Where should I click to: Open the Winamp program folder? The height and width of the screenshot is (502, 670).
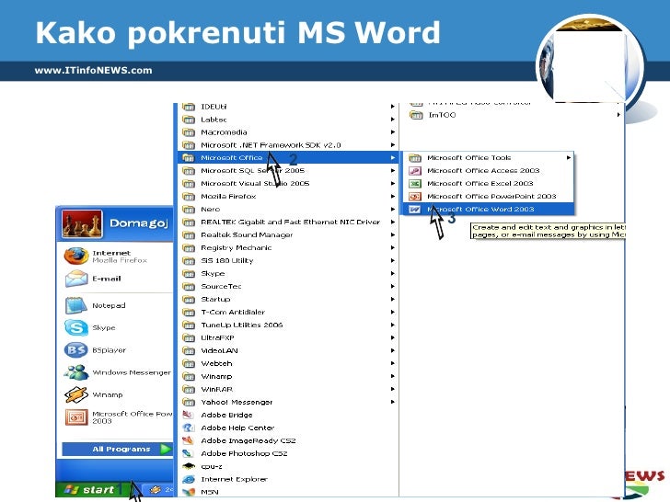[288, 376]
